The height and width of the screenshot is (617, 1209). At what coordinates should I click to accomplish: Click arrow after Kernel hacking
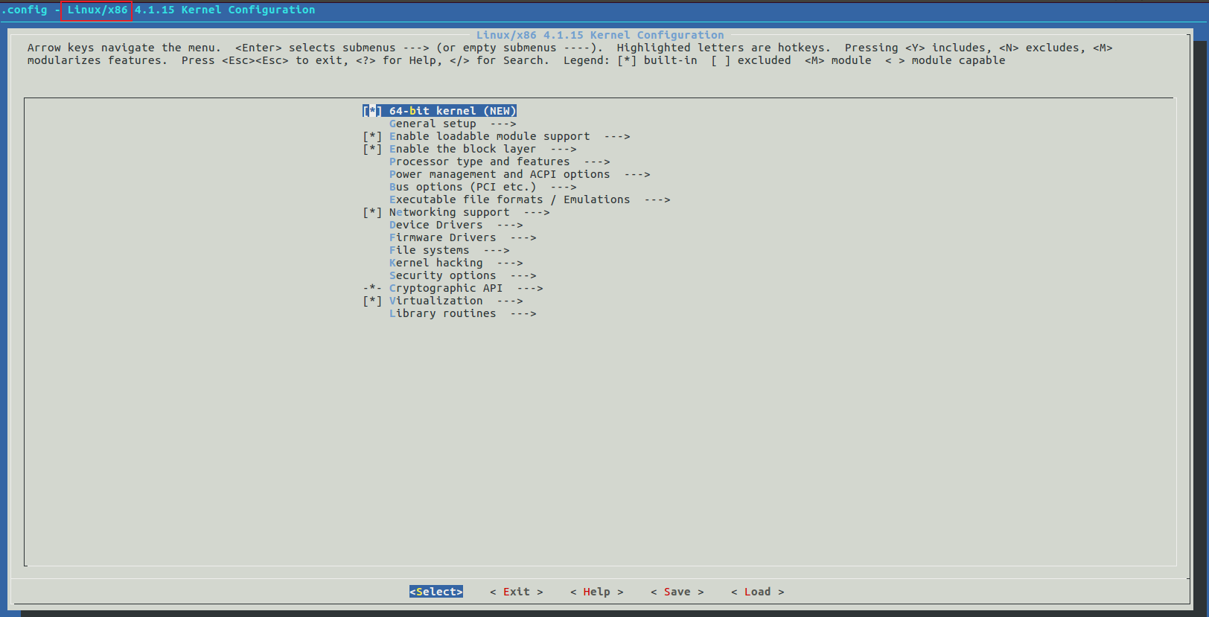tap(510, 263)
